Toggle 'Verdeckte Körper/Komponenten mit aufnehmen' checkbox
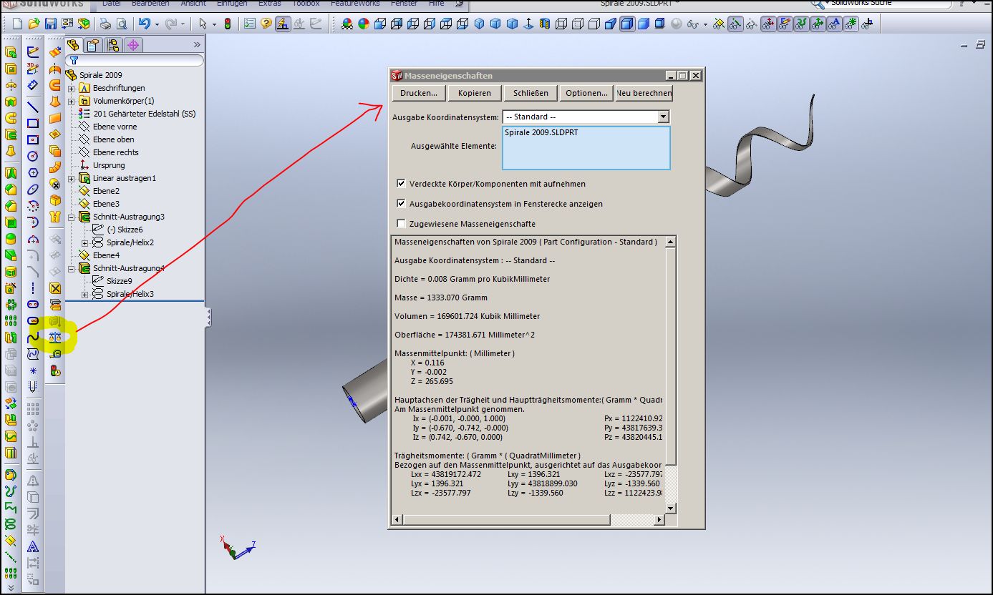Image resolution: width=993 pixels, height=595 pixels. pos(401,184)
